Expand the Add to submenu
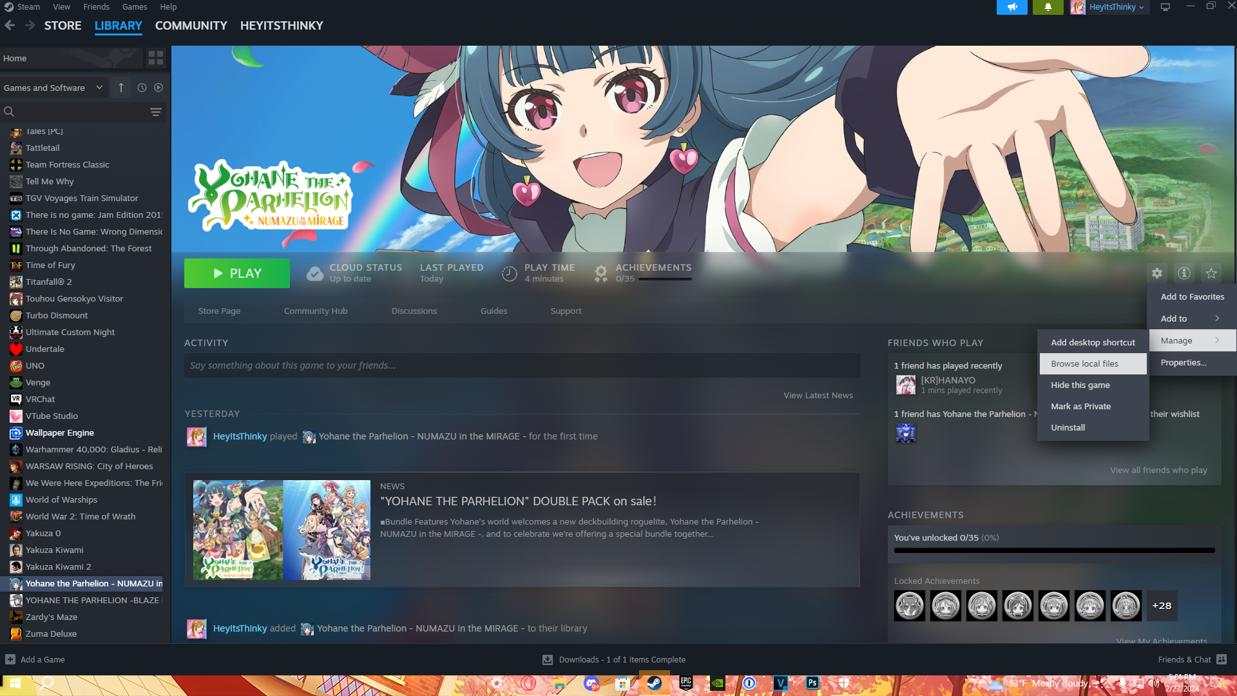This screenshot has height=696, width=1237. (x=1191, y=318)
